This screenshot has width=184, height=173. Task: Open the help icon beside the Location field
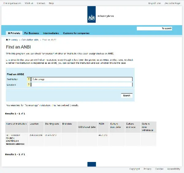coord(29,85)
